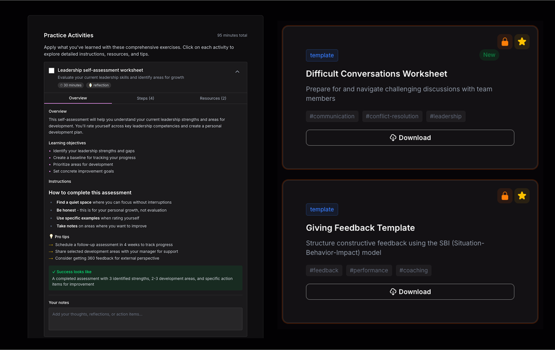
Task: Collapse the Leadership self-assessment activity chevron
Action: [237, 72]
